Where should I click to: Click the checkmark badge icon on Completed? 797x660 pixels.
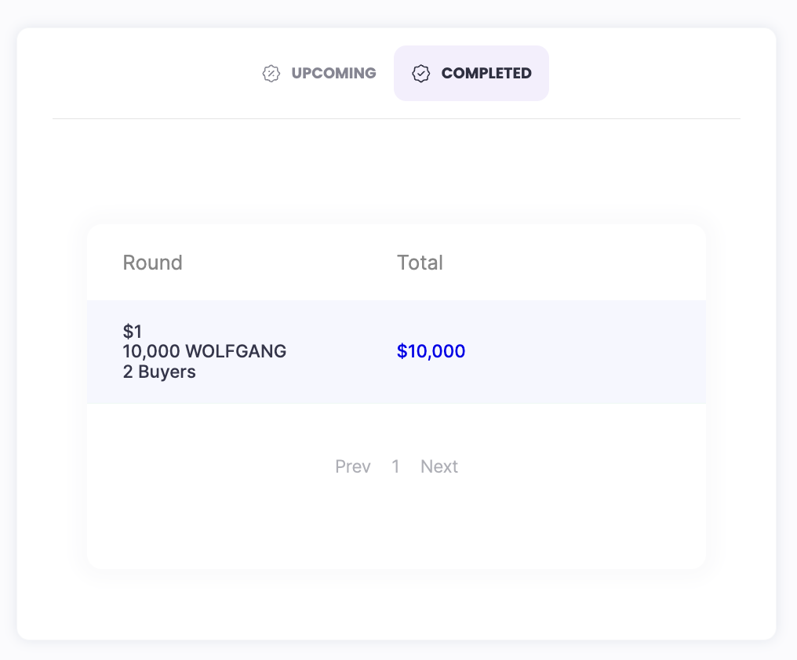[421, 74]
